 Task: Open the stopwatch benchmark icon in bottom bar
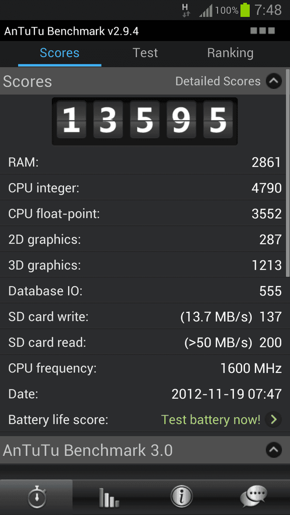coord(36,497)
